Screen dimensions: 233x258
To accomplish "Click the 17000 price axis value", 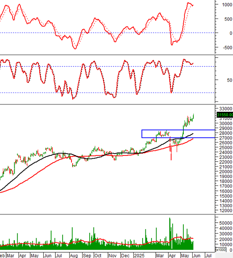I will (x=226, y=186).
